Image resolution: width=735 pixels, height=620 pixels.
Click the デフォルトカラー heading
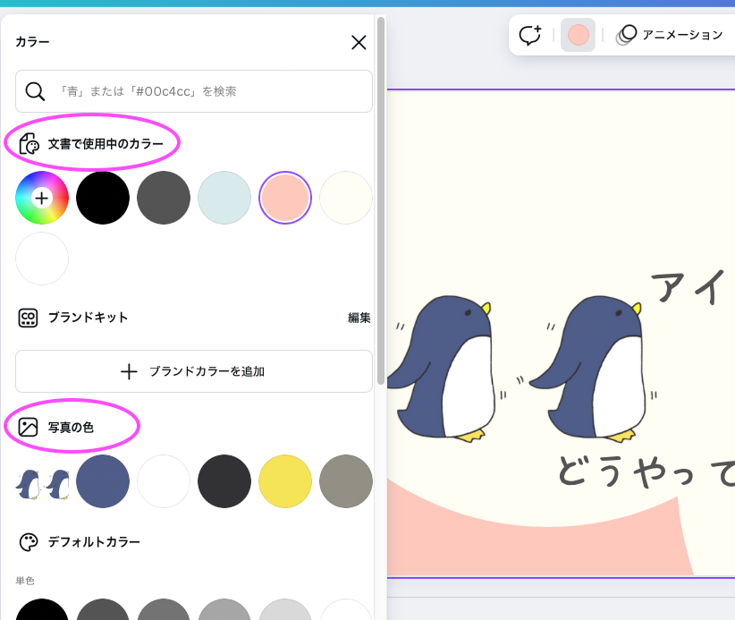94,542
